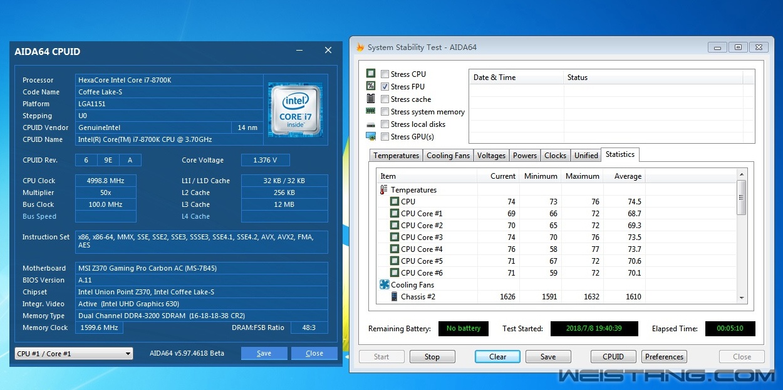The height and width of the screenshot is (390, 783).
Task: Click the cache chip icon beside Stress cache
Action: (x=371, y=99)
